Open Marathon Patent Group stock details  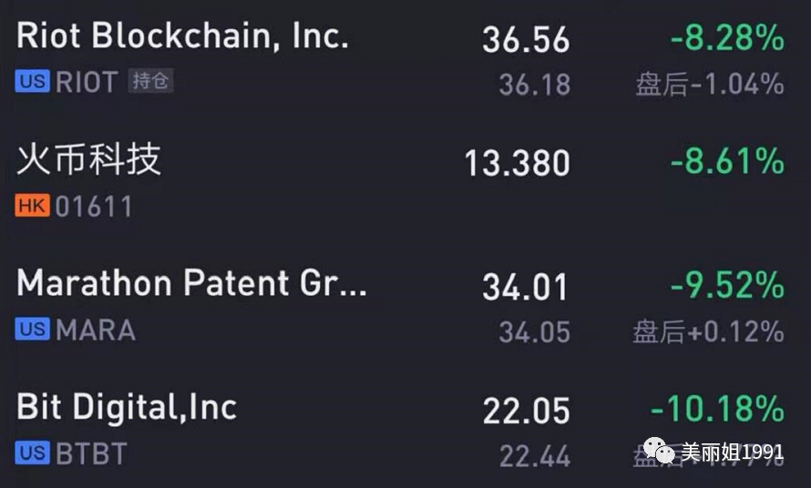pos(191,284)
